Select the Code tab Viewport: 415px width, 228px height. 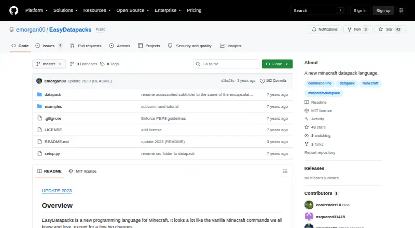[x=20, y=46]
